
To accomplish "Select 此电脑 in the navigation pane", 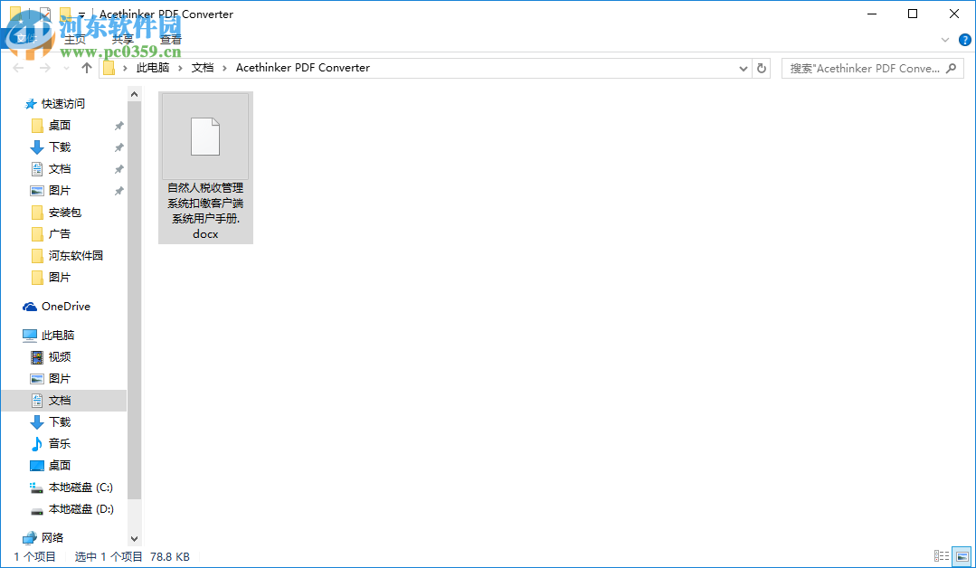I will [x=57, y=335].
